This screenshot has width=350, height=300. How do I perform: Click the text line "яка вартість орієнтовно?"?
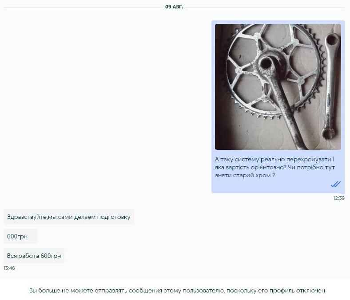pos(251,167)
